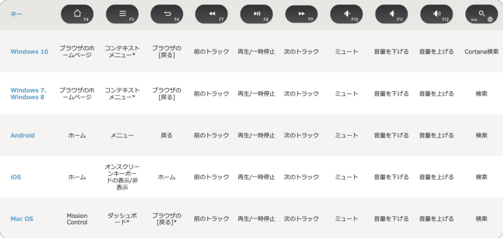
Task: Select the Windows 7, Windows 8 row label
Action: [x=29, y=94]
